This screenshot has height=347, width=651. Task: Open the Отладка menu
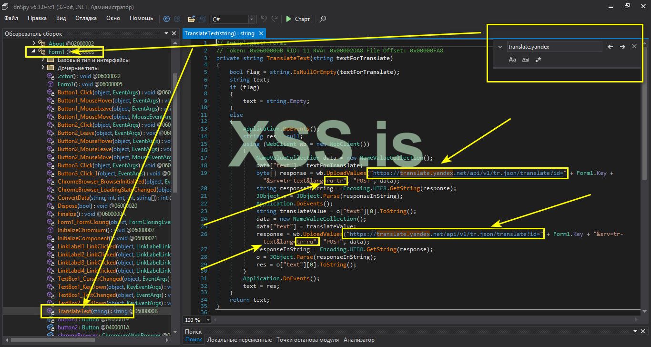coord(86,18)
